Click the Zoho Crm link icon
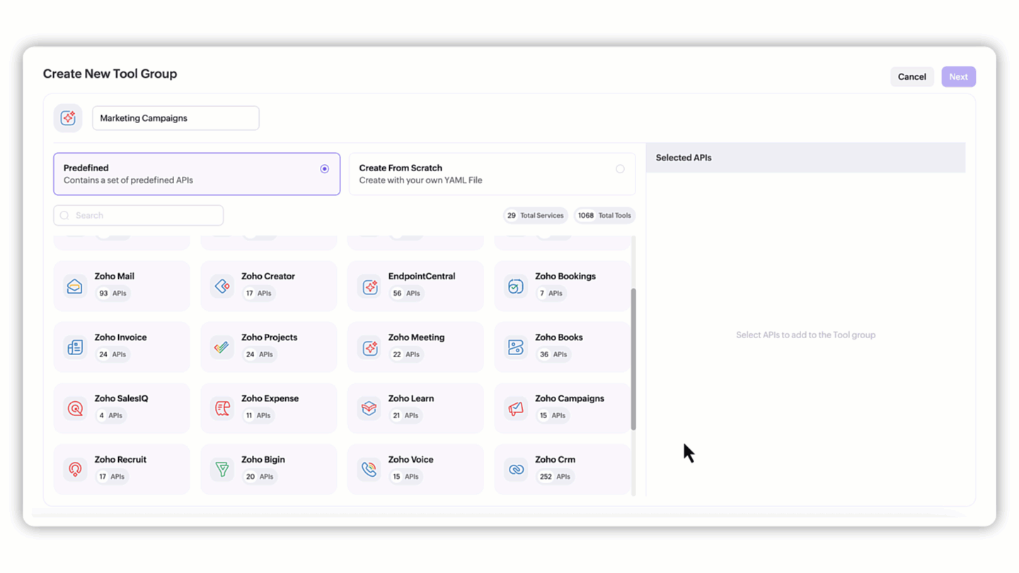Screen dimensions: 1019x573 coord(516,469)
